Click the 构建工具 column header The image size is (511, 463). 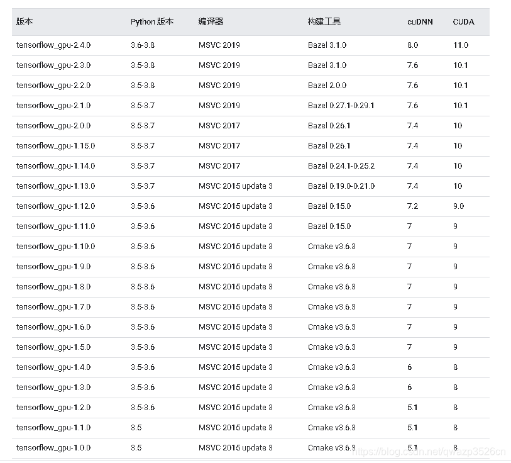[x=324, y=22]
